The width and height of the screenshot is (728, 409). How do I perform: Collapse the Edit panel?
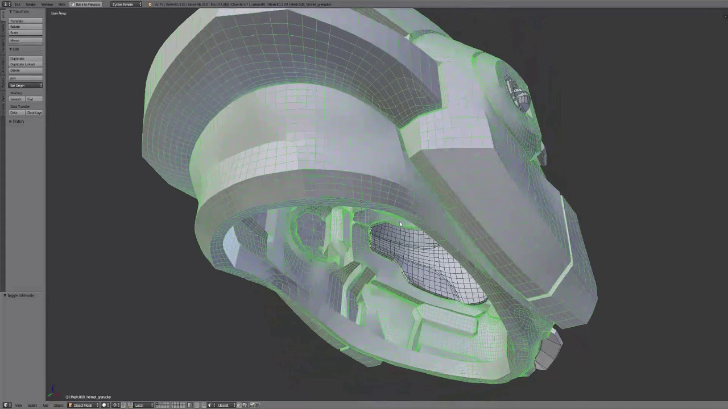[x=14, y=49]
